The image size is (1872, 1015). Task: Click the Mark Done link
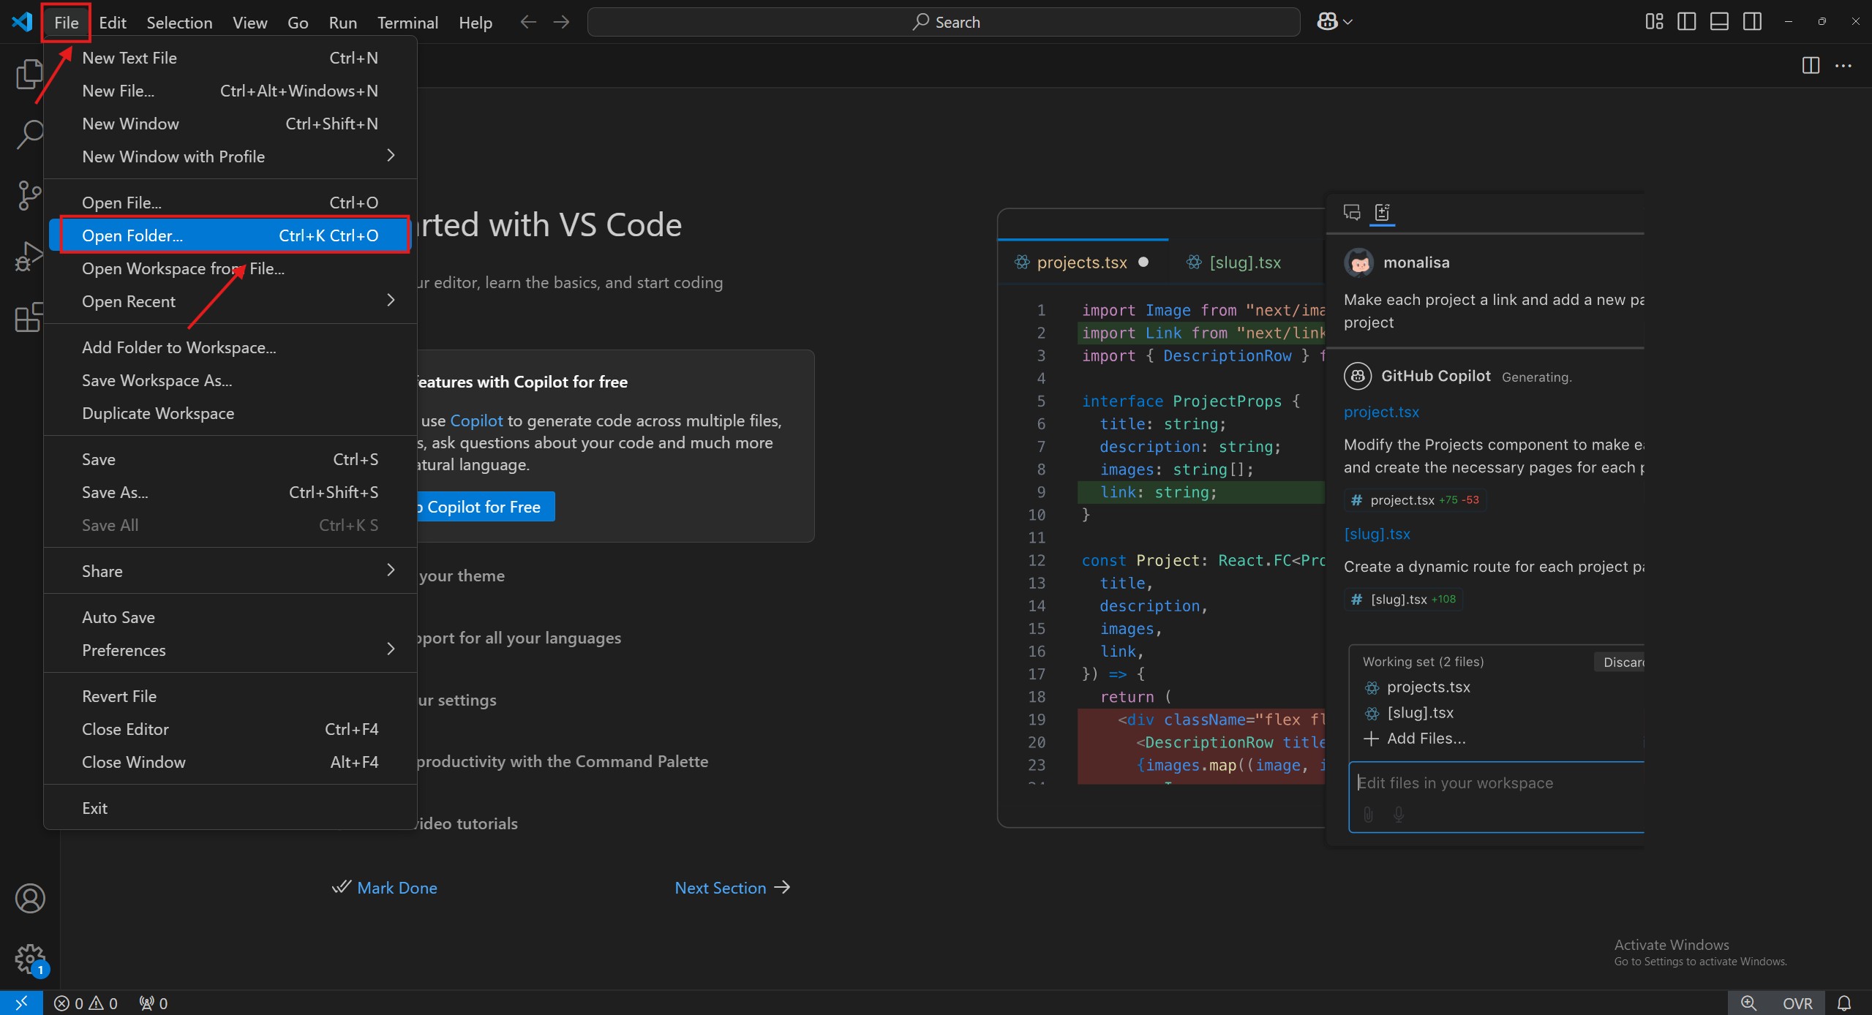tap(396, 888)
